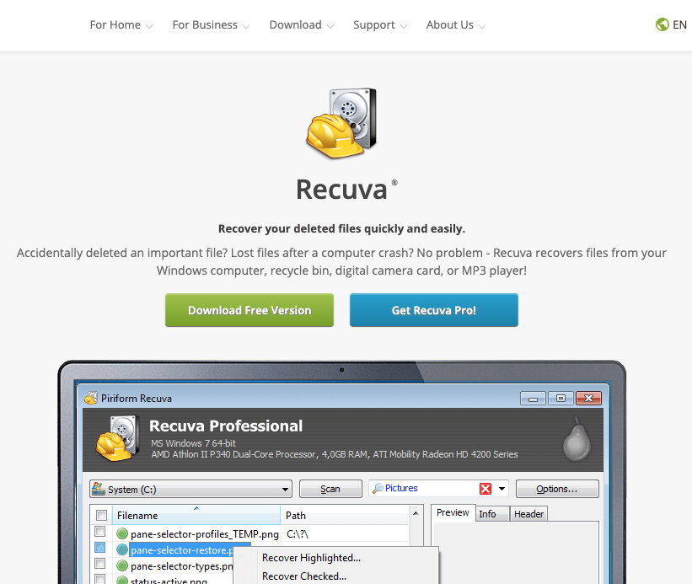Click the C:\?\ path cell

click(298, 534)
